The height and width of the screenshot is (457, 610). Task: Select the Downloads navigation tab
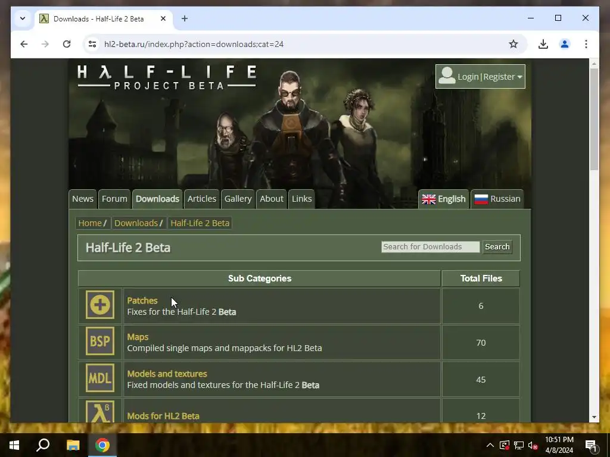coord(157,199)
